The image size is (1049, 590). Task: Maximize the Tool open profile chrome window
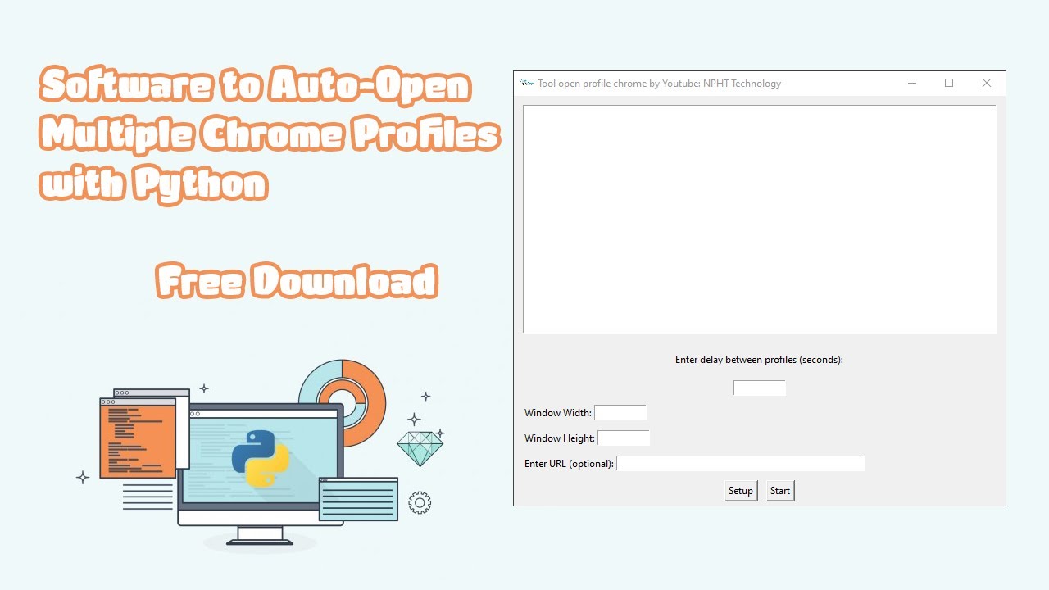[x=949, y=83]
